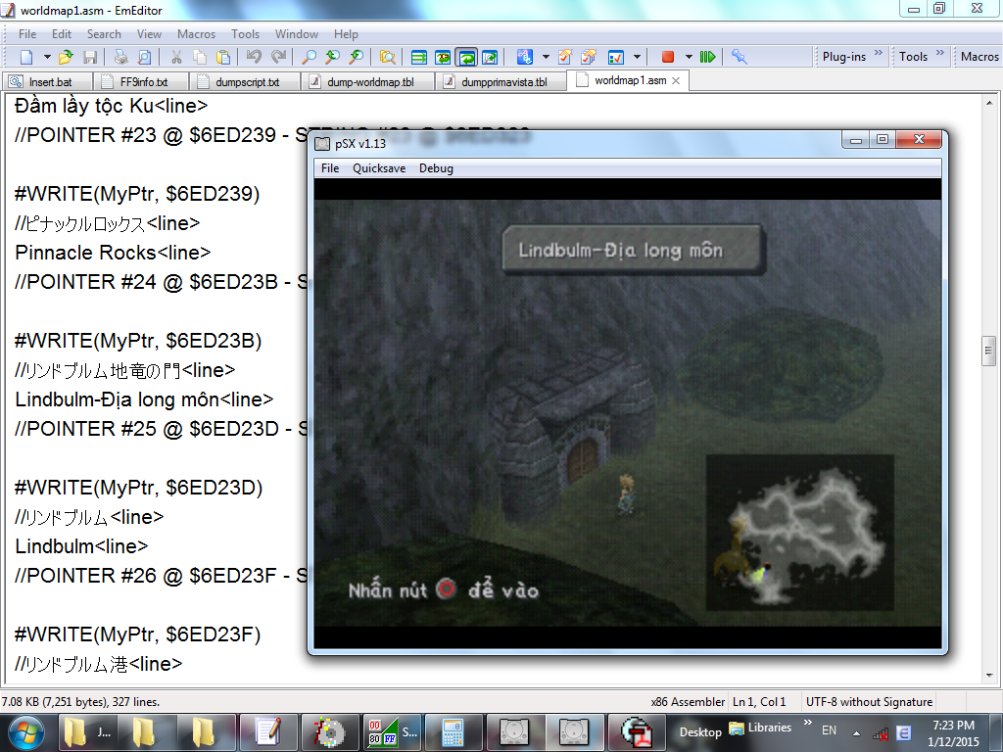Open the EmEditor Tools menu
The width and height of the screenshot is (1003, 752).
point(246,34)
